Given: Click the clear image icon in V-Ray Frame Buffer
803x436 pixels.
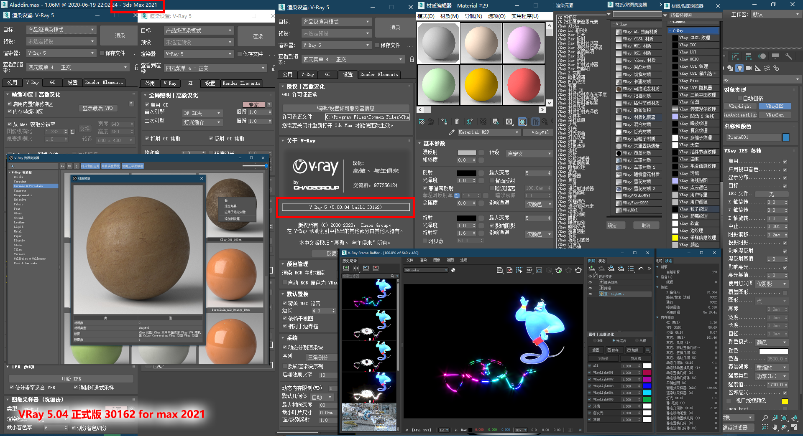Looking at the screenshot, I should point(509,270).
